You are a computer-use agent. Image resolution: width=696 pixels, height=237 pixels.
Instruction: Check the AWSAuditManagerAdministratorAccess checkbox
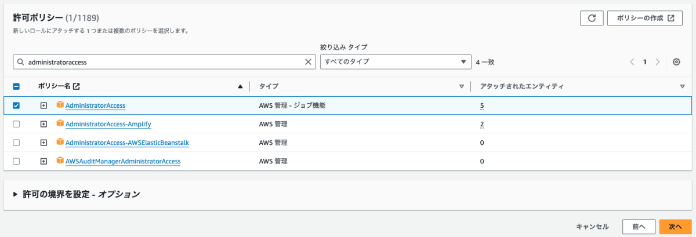click(16, 161)
